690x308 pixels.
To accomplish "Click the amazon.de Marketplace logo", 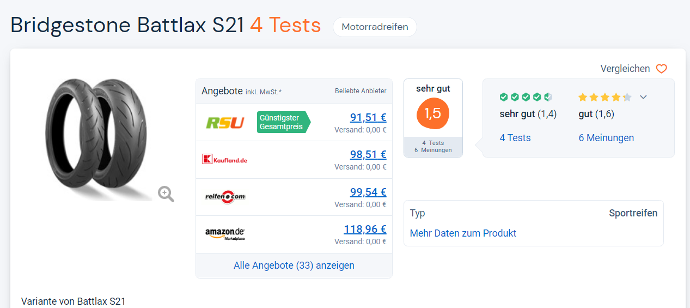I will (225, 234).
